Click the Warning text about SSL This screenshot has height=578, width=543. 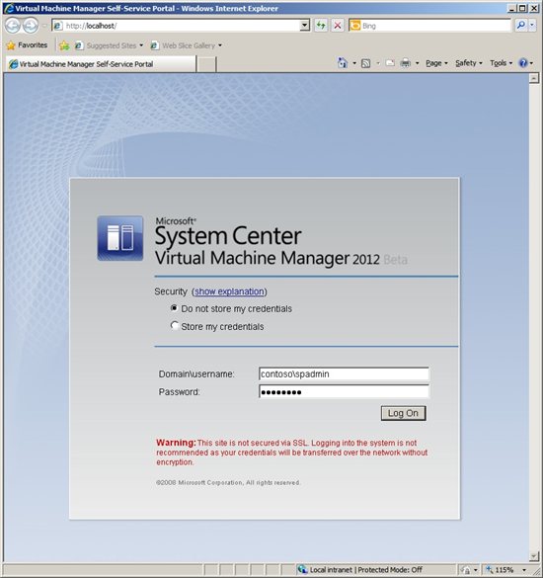click(292, 452)
